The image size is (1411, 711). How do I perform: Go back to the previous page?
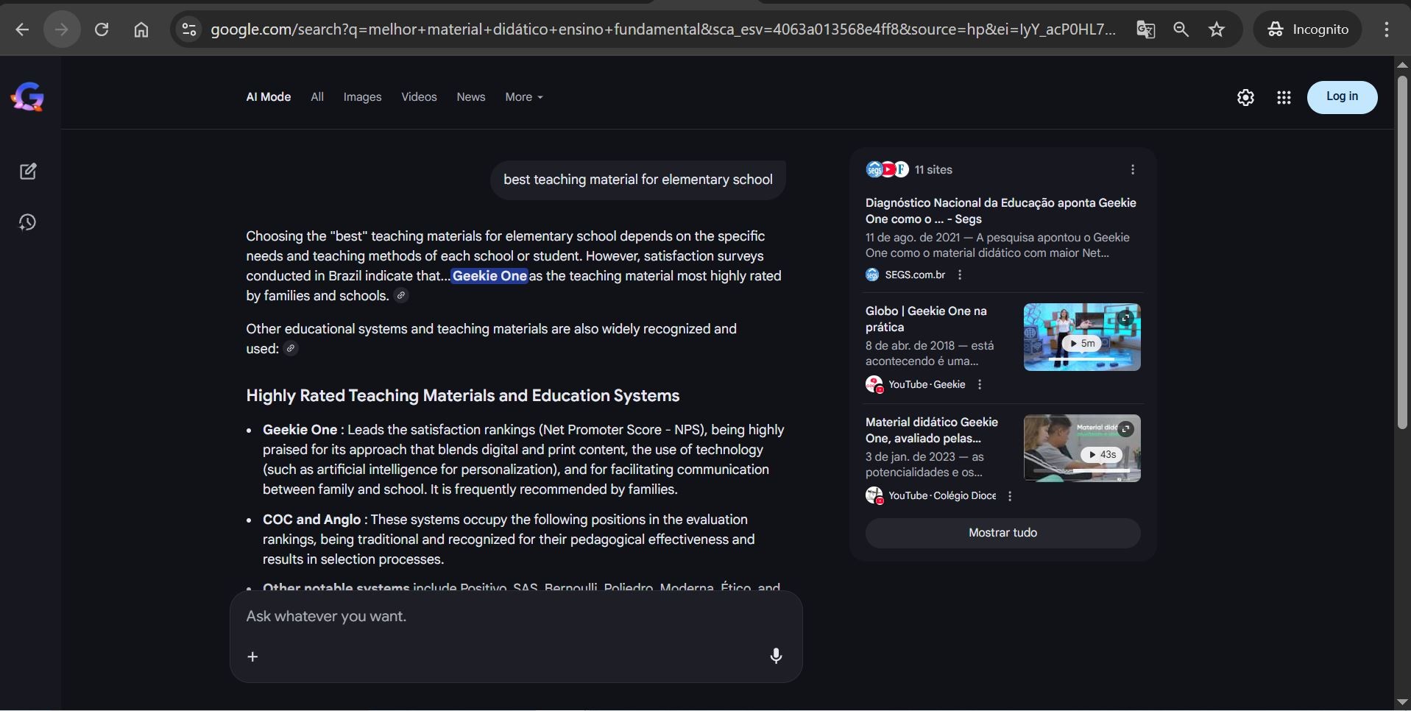(22, 29)
